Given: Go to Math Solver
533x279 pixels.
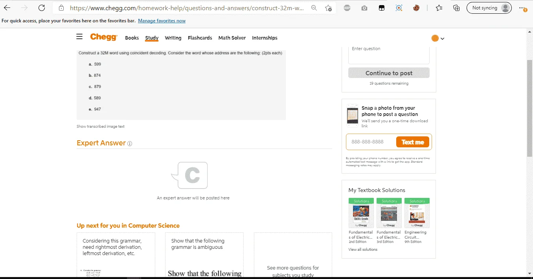Looking at the screenshot, I should (x=232, y=38).
